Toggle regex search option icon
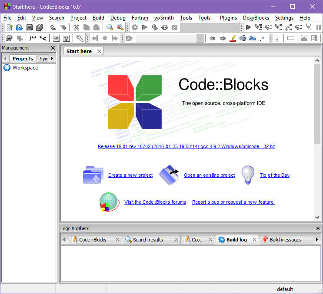 pos(262,38)
